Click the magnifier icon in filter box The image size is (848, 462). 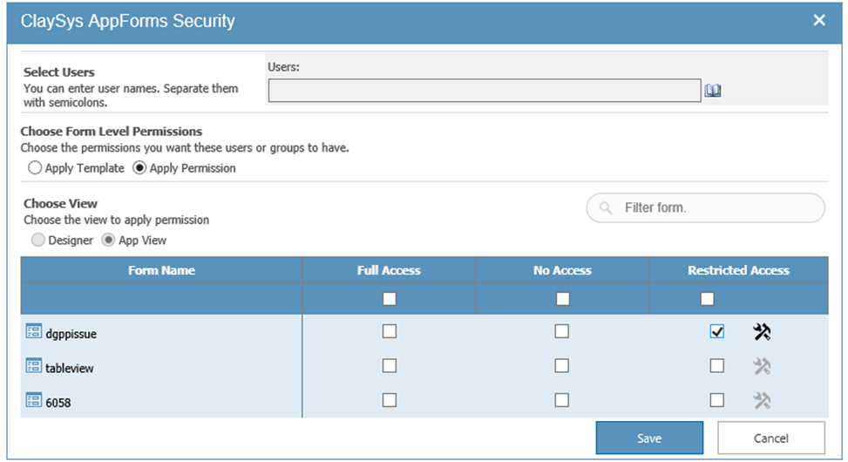pyautogui.click(x=606, y=208)
